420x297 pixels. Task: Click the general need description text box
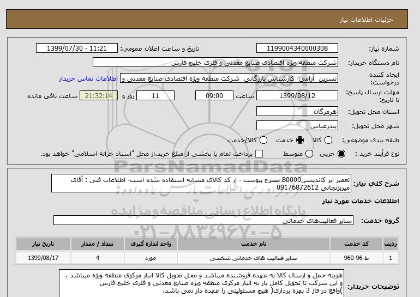201,183
